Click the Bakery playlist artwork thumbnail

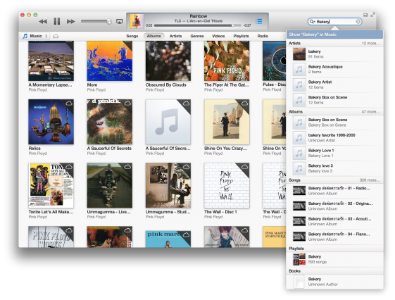(299, 259)
